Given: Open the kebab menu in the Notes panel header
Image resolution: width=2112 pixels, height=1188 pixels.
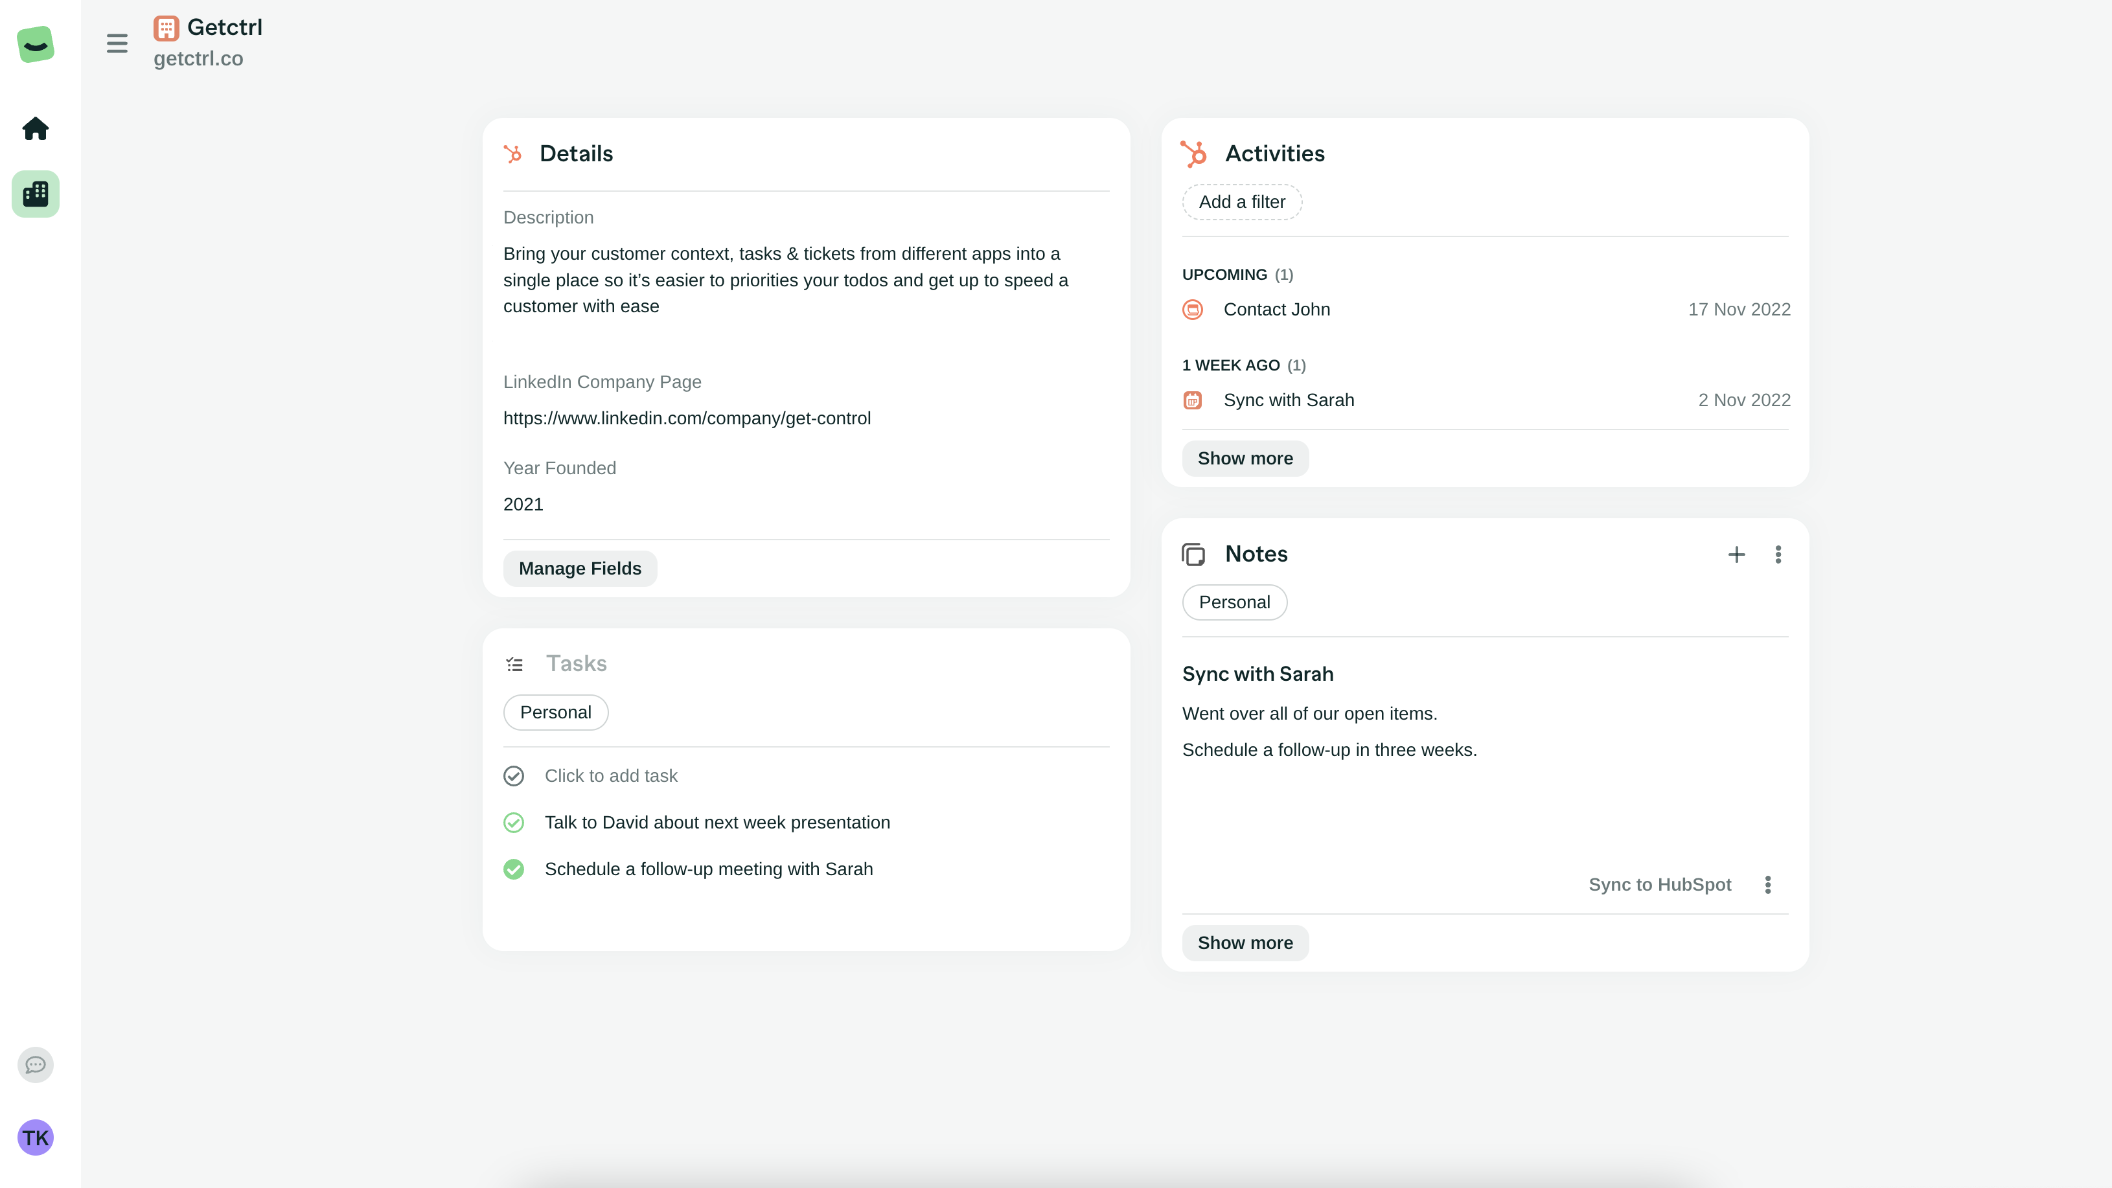Looking at the screenshot, I should tap(1778, 554).
